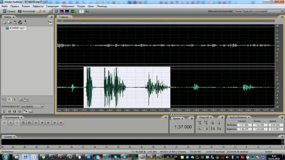Click the selection Начало field 1:37.000
Viewport: 285px width, 160px height.
[x=244, y=125]
